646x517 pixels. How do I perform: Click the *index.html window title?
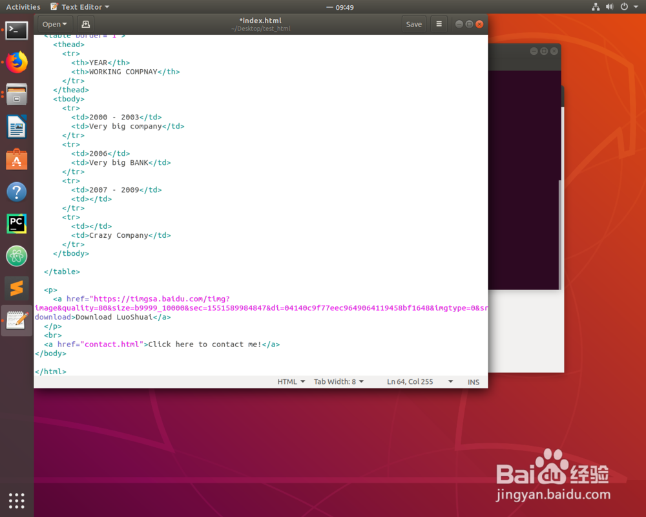tap(260, 21)
